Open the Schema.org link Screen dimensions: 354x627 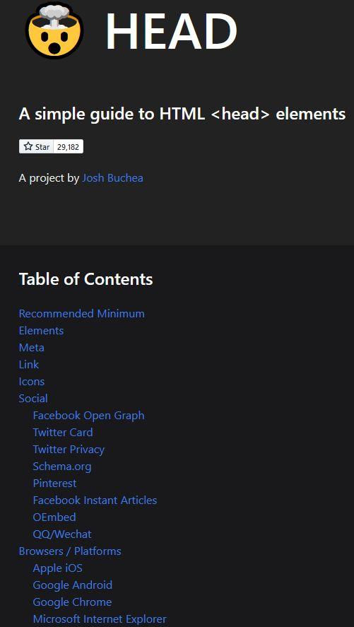[x=62, y=467]
